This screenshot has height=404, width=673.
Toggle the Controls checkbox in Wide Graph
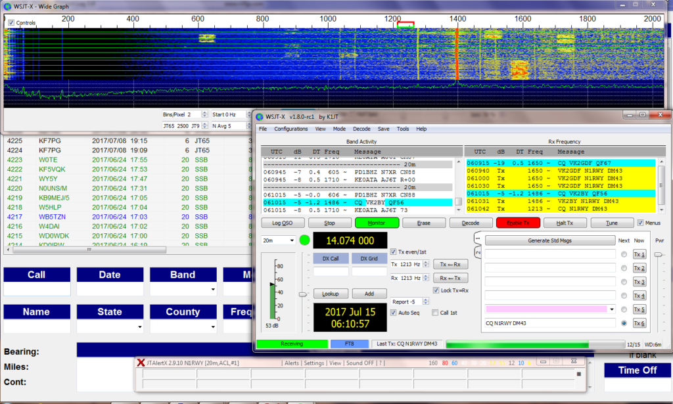coord(11,22)
